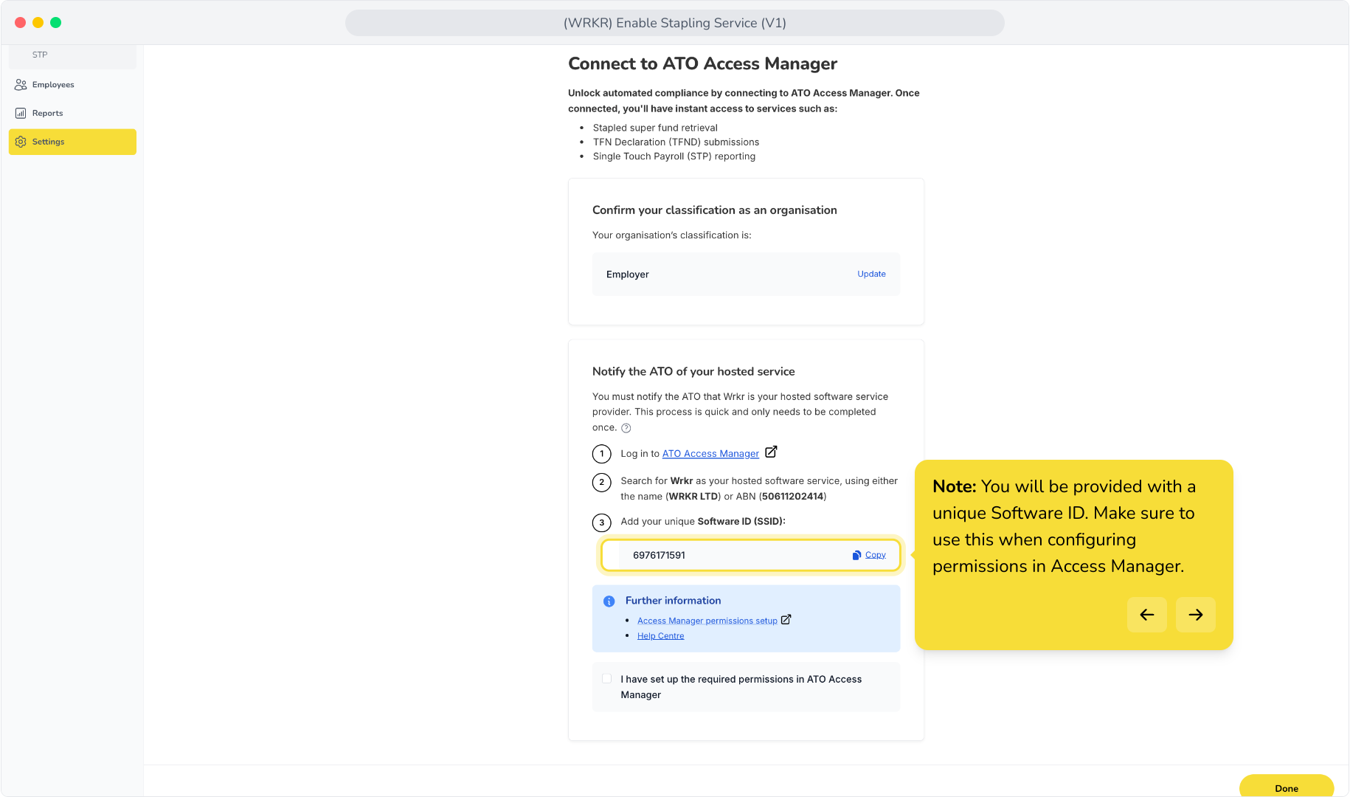Go to previous tooltip with left arrow
1350x797 pixels.
1147,615
